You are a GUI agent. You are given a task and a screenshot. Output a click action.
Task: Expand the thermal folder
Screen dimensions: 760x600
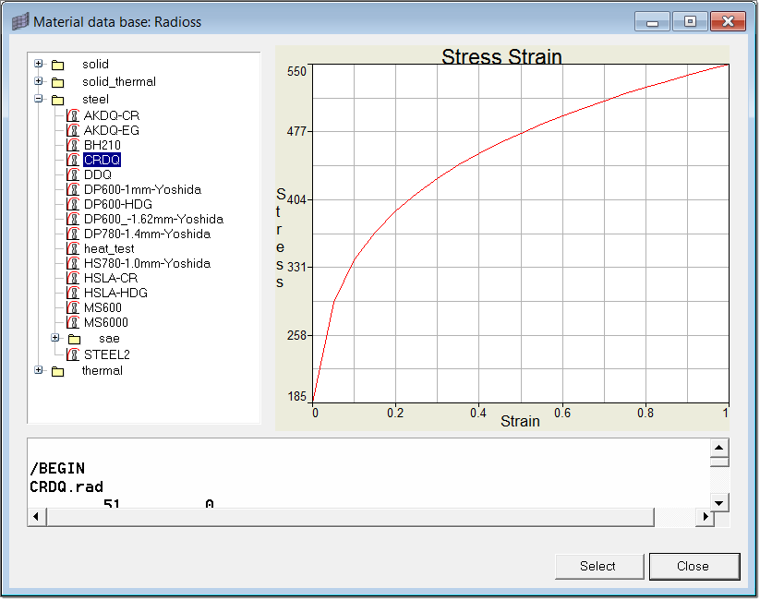tap(39, 370)
